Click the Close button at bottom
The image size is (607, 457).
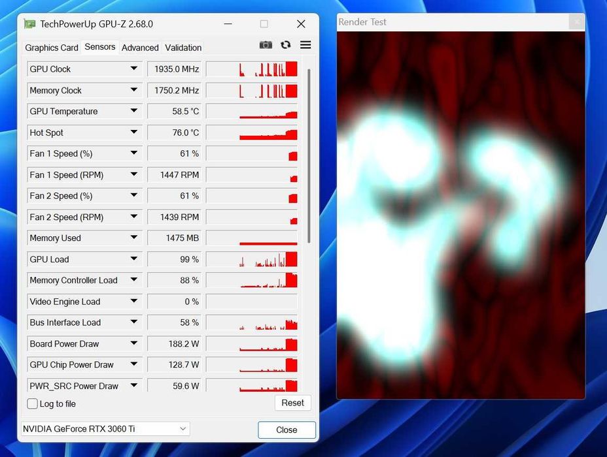tap(286, 430)
